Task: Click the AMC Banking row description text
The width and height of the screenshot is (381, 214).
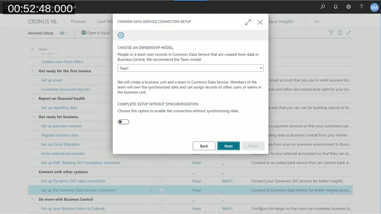Action: 301,162
